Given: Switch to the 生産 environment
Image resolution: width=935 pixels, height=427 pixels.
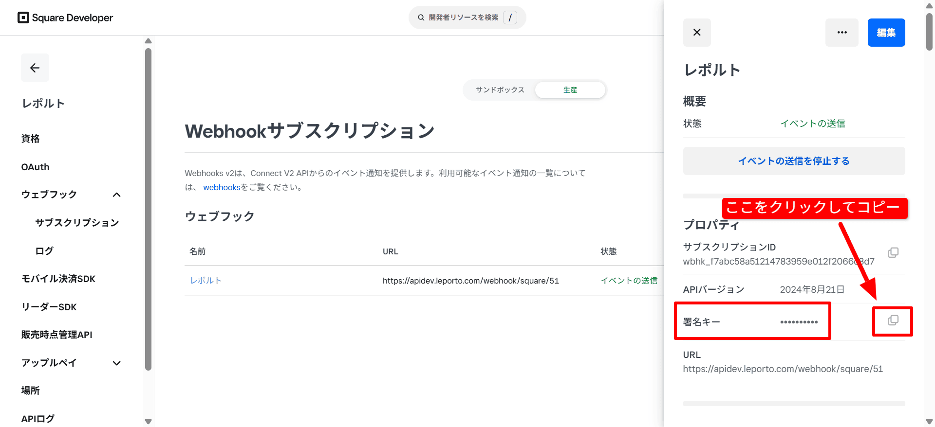Looking at the screenshot, I should point(570,90).
